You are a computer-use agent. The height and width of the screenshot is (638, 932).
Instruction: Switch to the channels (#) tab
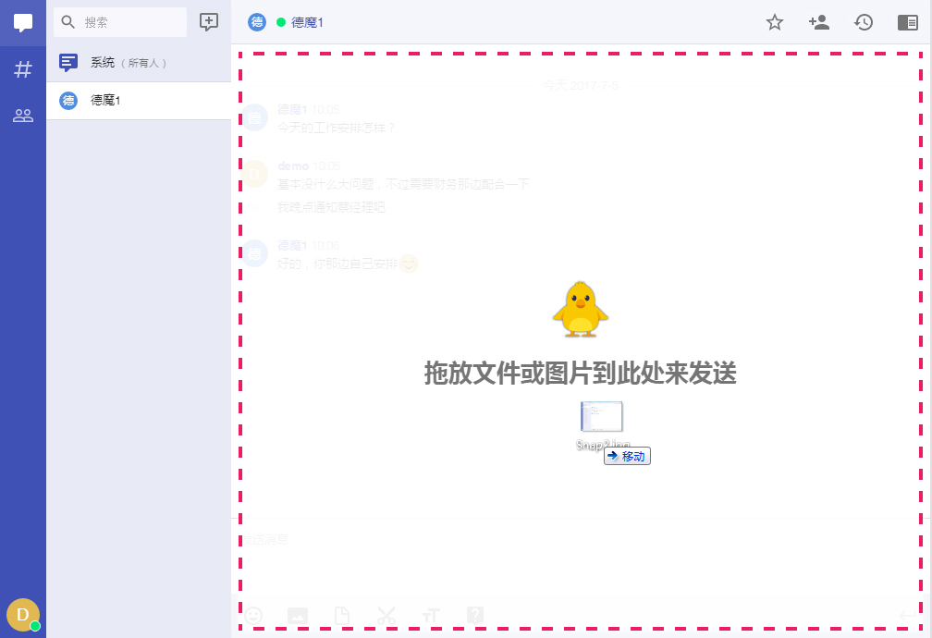point(23,67)
